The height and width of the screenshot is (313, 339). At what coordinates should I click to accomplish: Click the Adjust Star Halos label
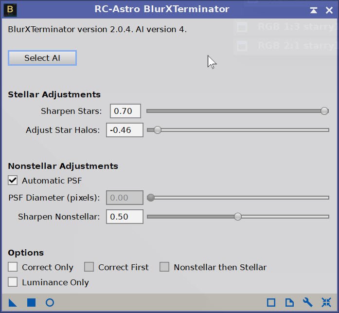click(x=63, y=130)
